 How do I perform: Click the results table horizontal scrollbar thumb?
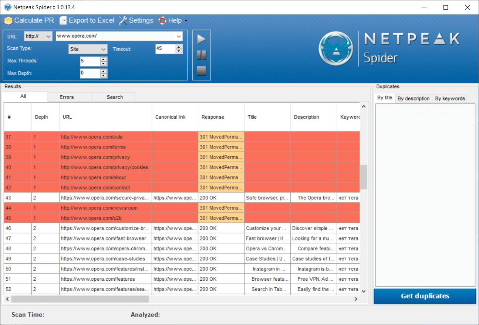80,299
